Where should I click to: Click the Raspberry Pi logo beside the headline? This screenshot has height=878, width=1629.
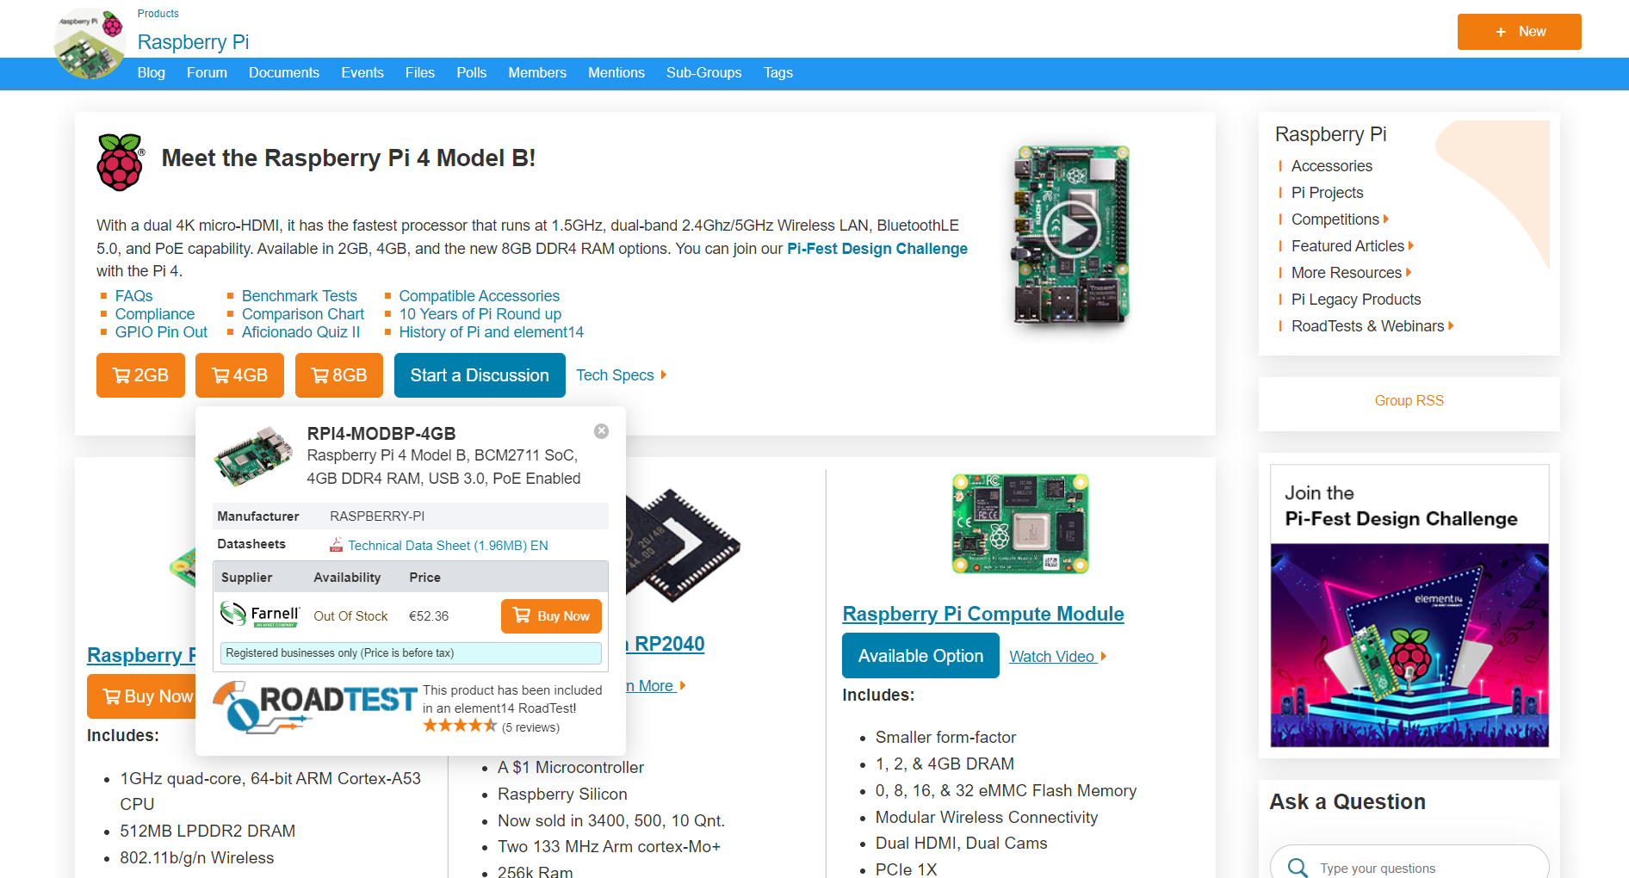pos(121,162)
